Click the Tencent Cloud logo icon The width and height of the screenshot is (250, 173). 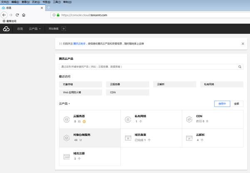point(6,29)
